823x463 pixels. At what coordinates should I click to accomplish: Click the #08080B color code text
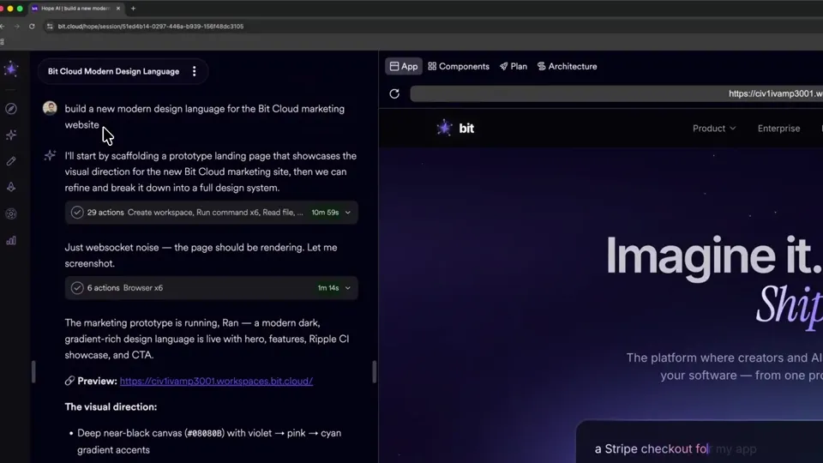(x=205, y=434)
